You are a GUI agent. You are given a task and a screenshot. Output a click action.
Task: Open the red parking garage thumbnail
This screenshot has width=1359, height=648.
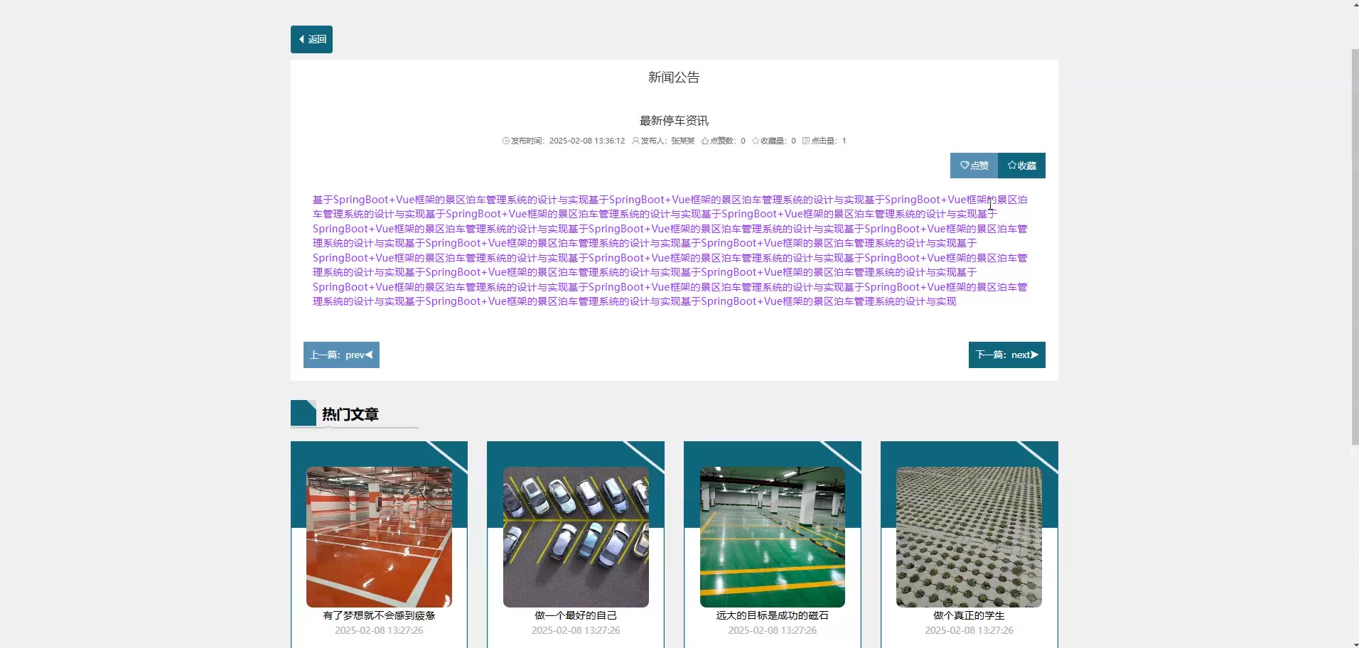point(379,536)
